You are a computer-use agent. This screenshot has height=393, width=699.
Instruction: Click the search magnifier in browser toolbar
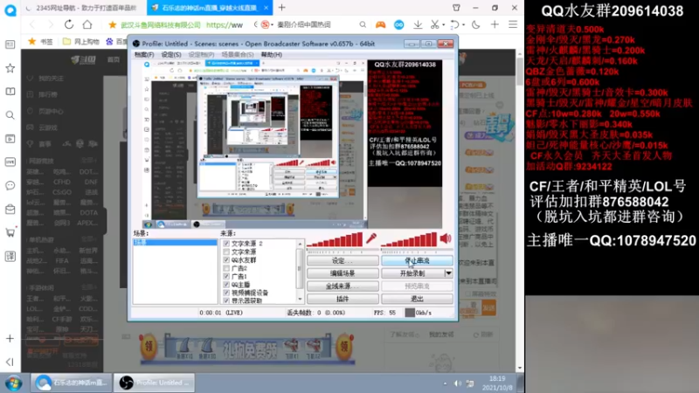click(x=363, y=24)
